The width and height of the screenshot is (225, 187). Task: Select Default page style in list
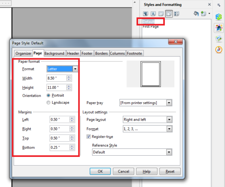click(x=149, y=22)
